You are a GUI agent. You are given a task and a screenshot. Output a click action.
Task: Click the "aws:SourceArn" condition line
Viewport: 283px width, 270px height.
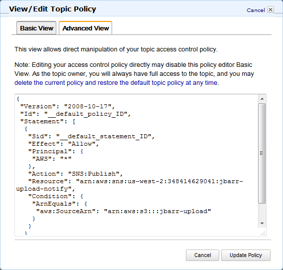pos(124,211)
